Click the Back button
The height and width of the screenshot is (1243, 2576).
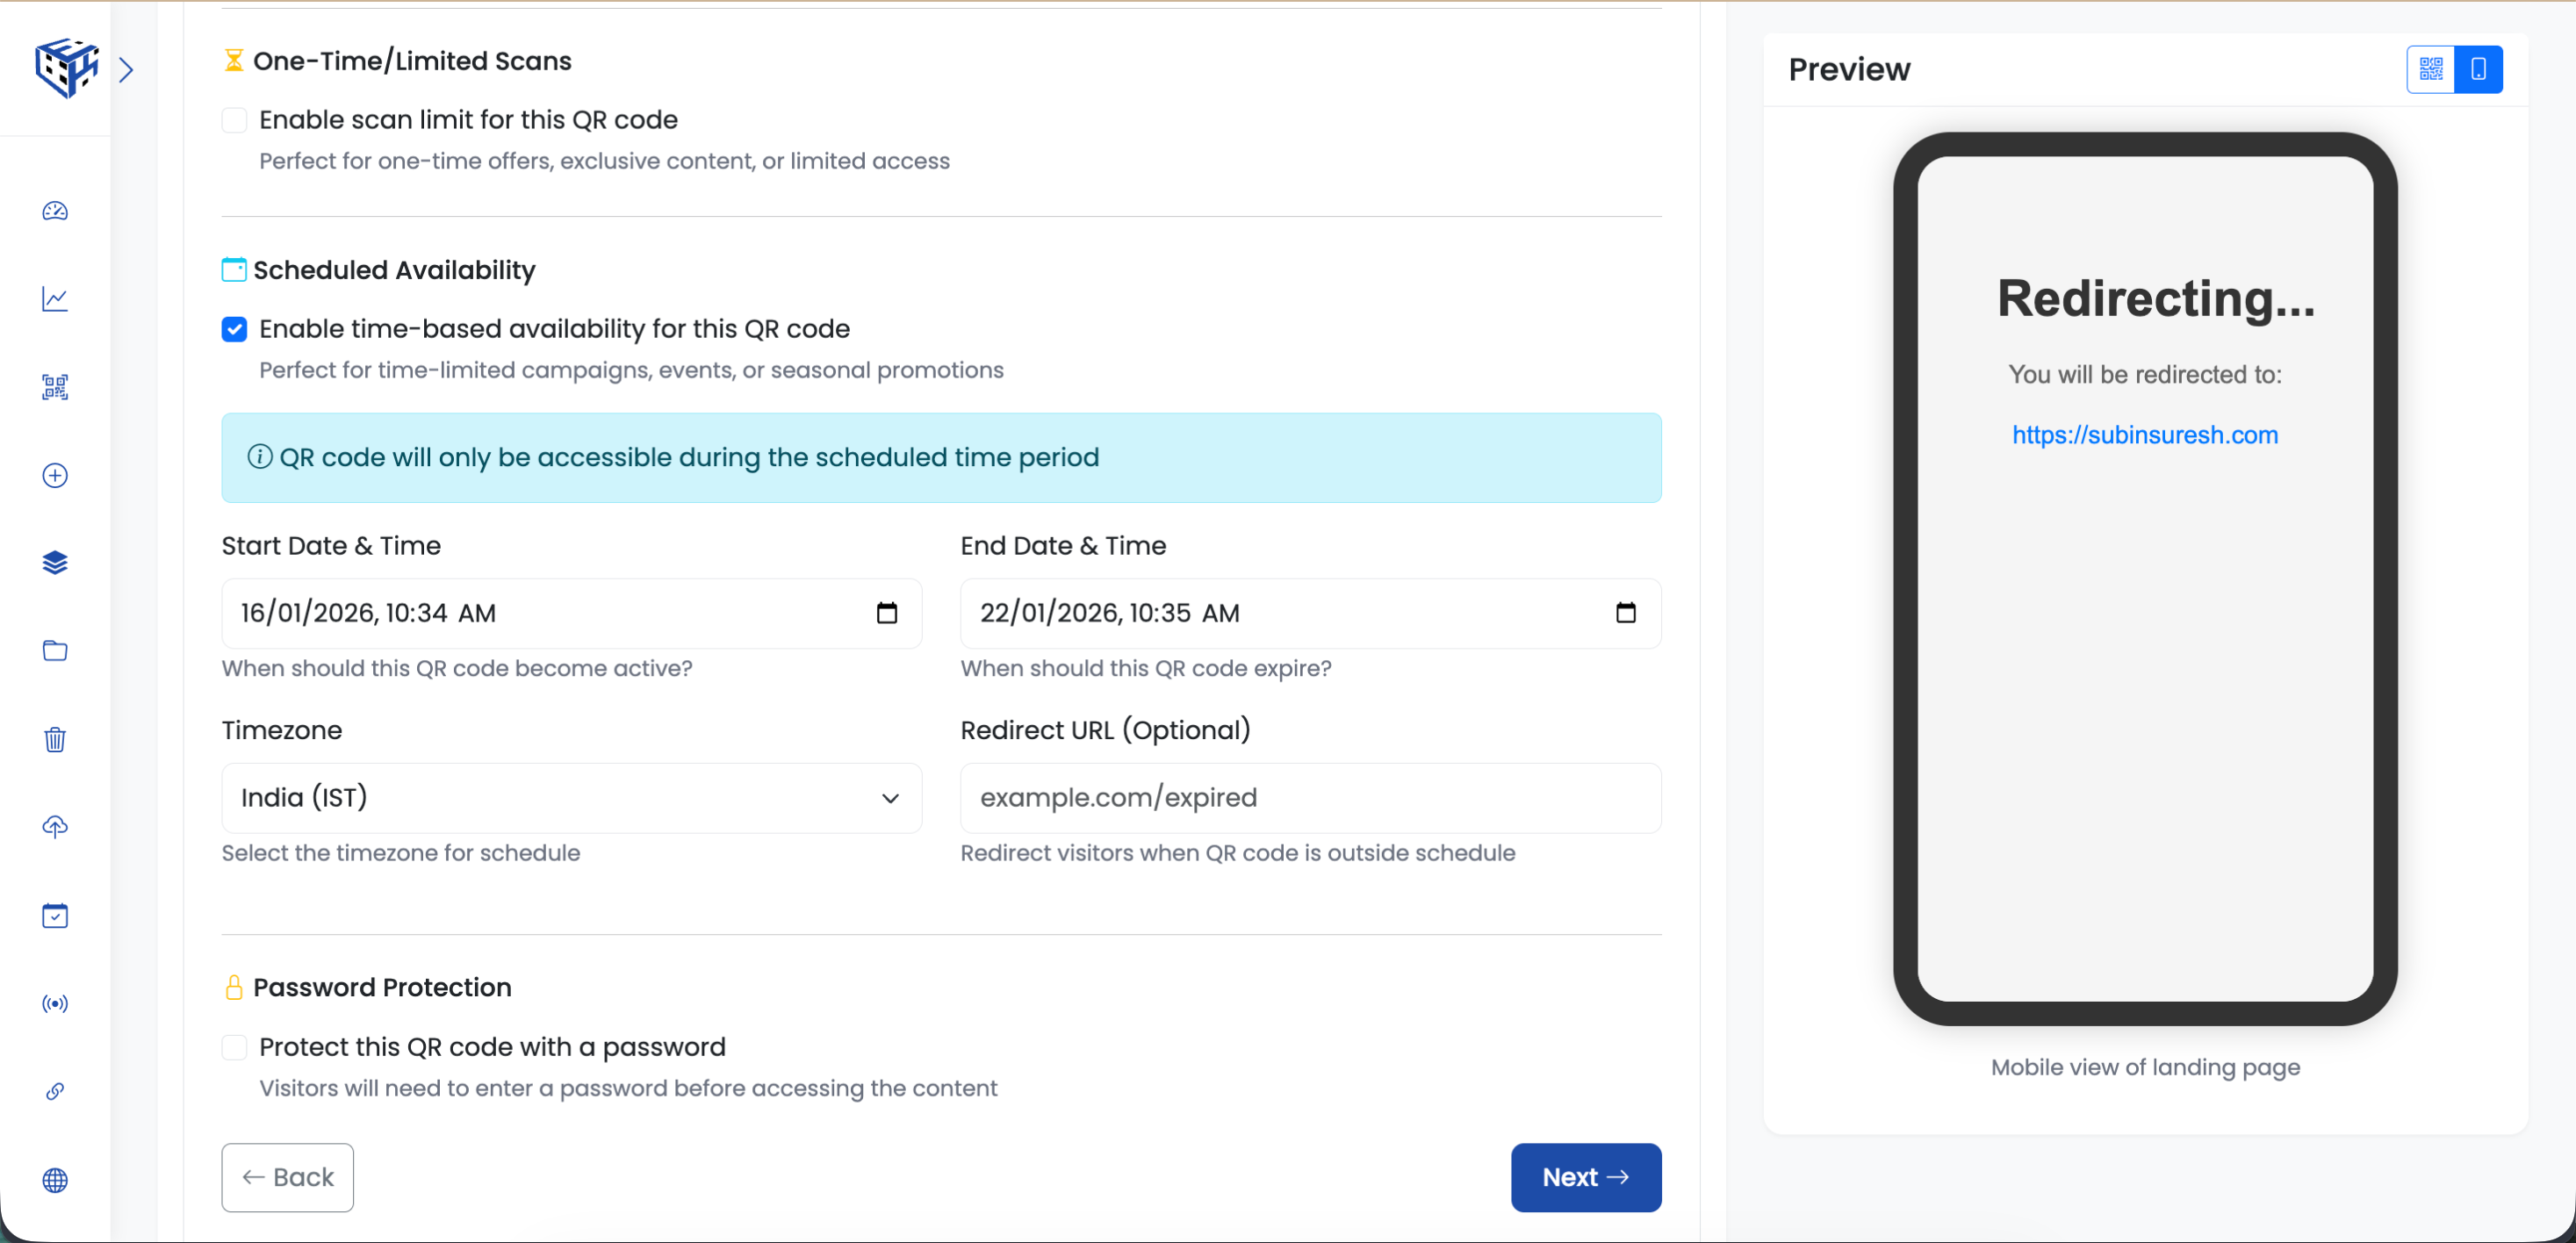pyautogui.click(x=287, y=1177)
